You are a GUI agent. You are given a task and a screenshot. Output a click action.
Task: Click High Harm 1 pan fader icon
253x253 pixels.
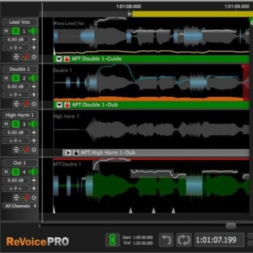pos(34,141)
